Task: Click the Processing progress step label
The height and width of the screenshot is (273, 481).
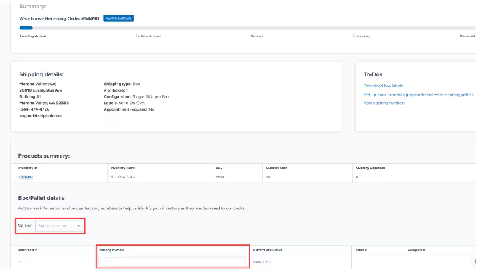Action: 361,36
